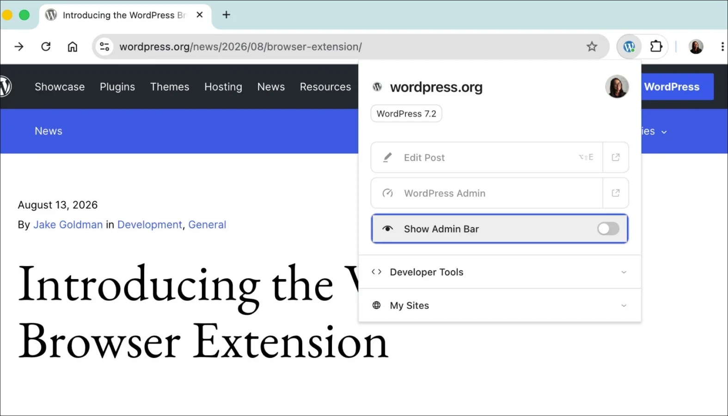Click the Edit Post button
The image size is (728, 416).
tap(487, 157)
